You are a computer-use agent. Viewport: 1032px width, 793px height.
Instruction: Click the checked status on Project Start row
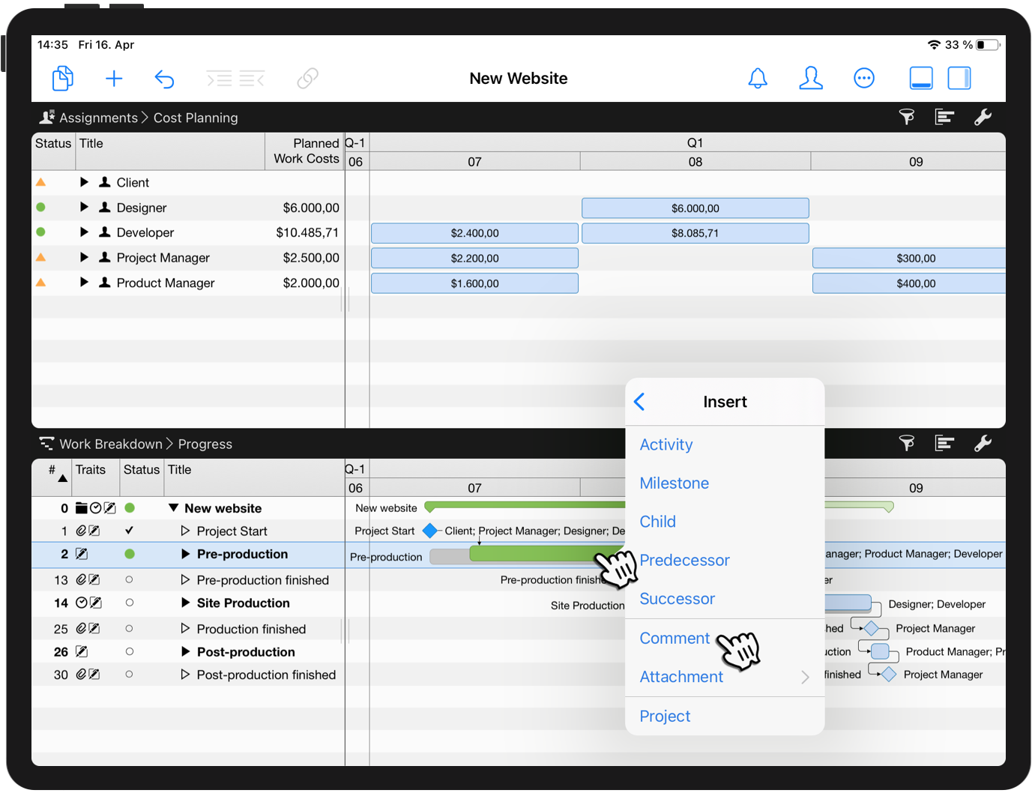pyautogui.click(x=129, y=531)
